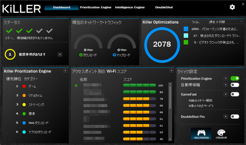The width and height of the screenshot is (246, 145).
Task: Click the score 78 Wi-Fi bar
Action: (140, 99)
